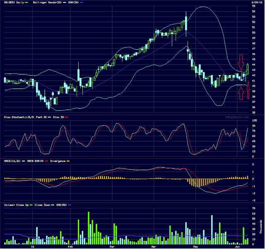This screenshot has width=265, height=249.
Task: Click the 'MACD EMA(9)' legend label
Action: click(35, 161)
